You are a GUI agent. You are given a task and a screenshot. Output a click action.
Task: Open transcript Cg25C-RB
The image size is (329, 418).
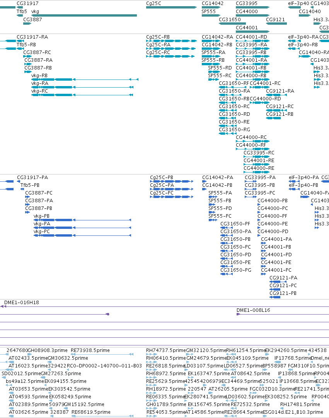[158, 37]
